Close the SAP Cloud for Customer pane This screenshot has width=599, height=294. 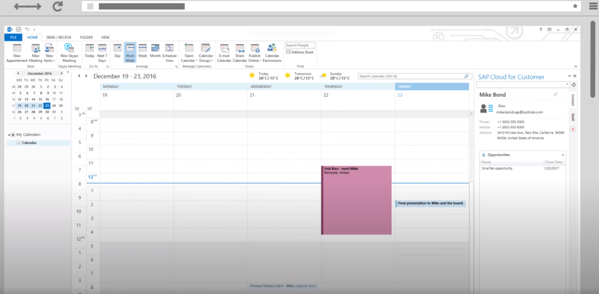(575, 76)
